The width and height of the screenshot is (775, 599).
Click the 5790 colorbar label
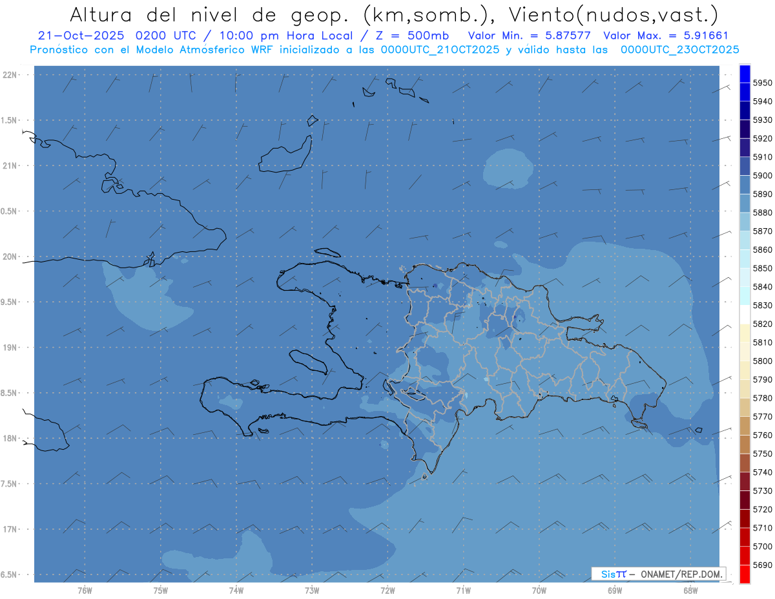[x=762, y=379]
